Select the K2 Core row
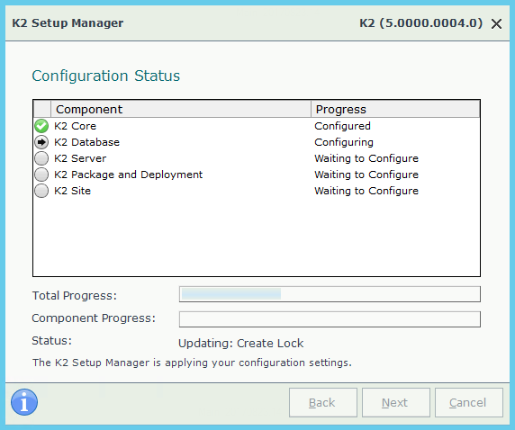The height and width of the screenshot is (430, 515). tap(257, 126)
